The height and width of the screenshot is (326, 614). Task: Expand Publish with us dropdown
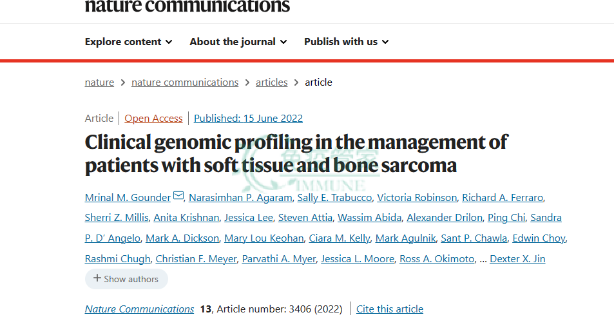point(347,42)
